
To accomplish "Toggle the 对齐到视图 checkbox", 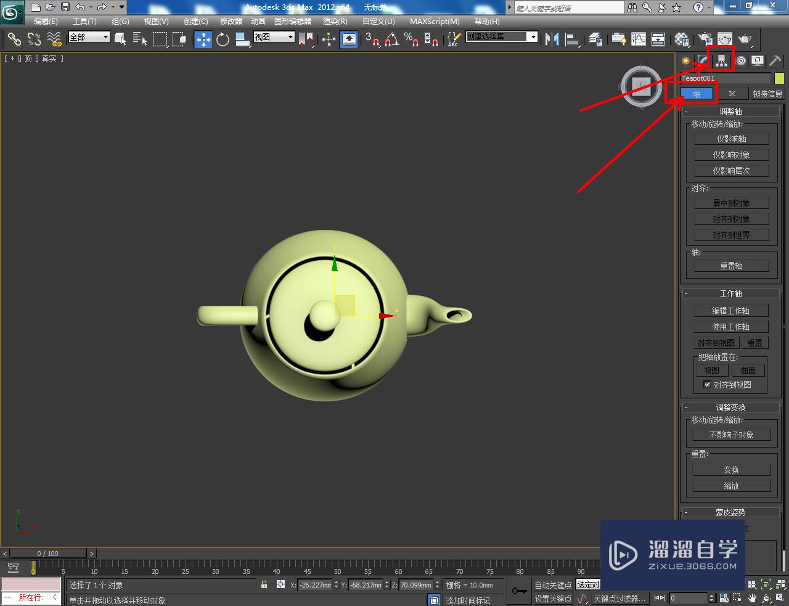I will pyautogui.click(x=707, y=384).
